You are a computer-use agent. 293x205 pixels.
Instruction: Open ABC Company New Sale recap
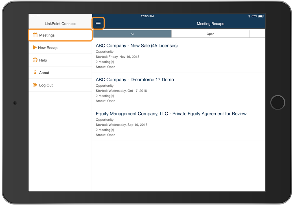pyautogui.click(x=179, y=56)
